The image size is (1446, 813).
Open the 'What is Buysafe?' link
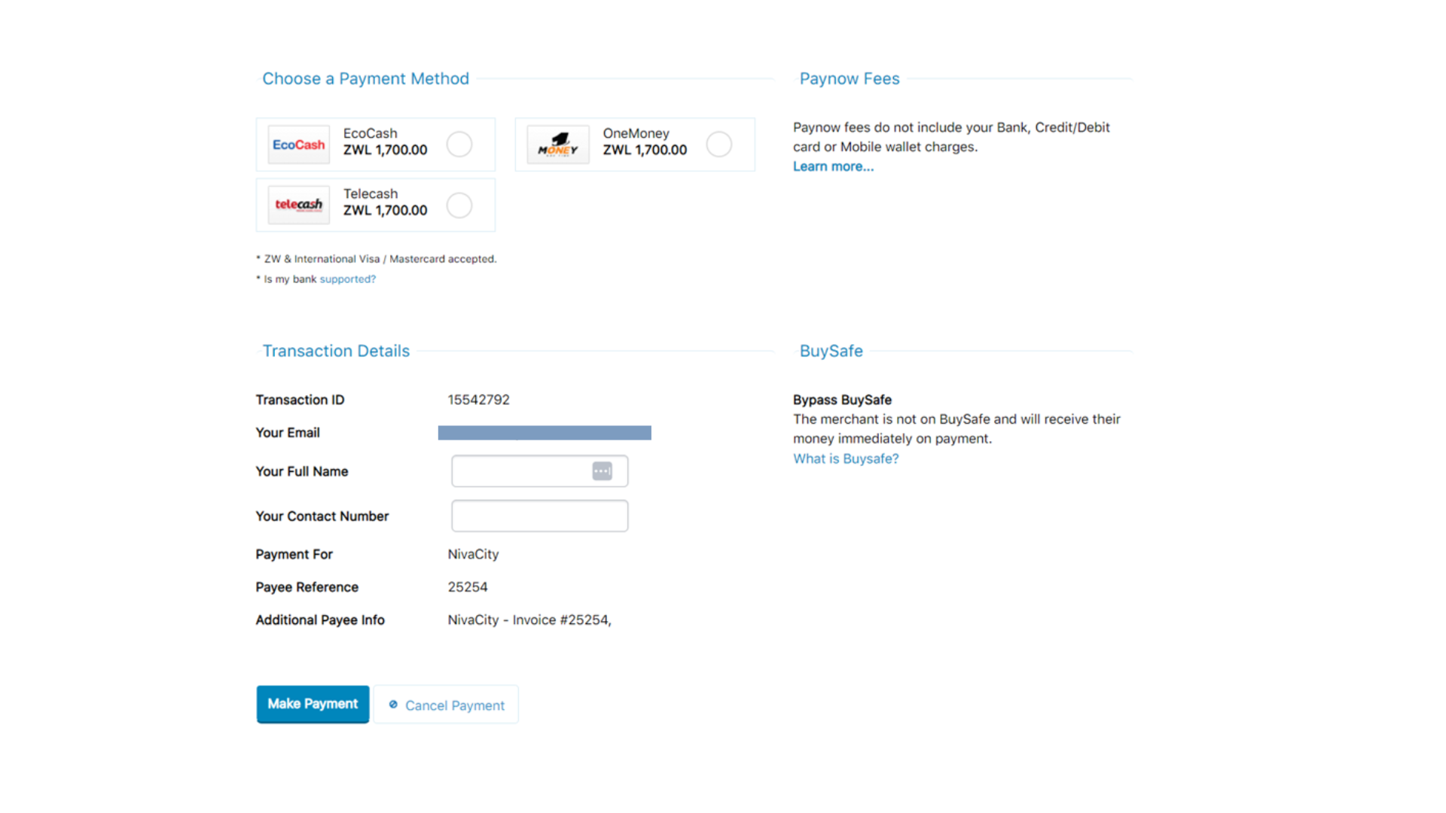click(x=845, y=458)
